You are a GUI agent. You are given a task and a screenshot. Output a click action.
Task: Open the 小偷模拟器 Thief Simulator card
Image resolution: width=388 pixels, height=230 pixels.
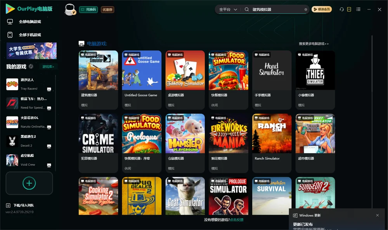point(315,80)
